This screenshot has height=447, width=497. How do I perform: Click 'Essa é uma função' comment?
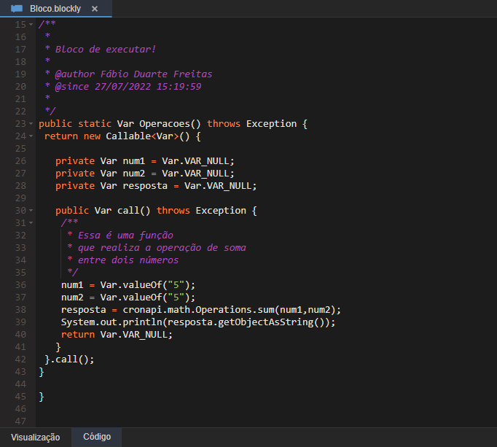(x=125, y=235)
